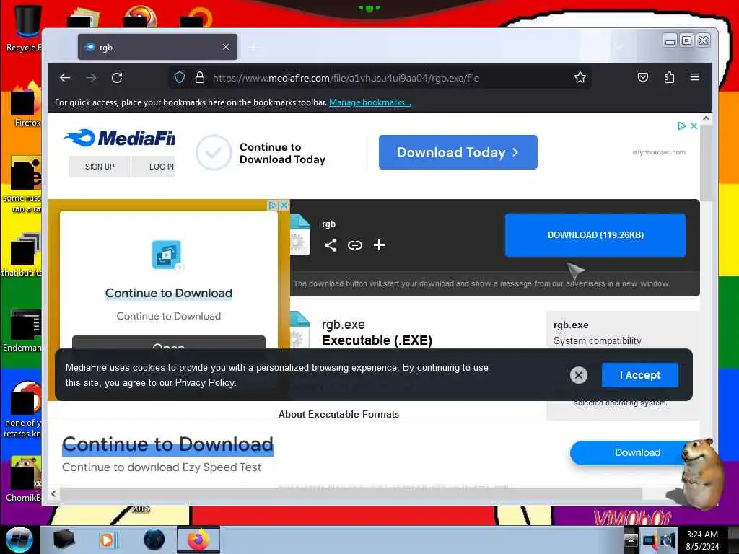Click the address bar URL field
739x554 pixels.
pyautogui.click(x=380, y=78)
